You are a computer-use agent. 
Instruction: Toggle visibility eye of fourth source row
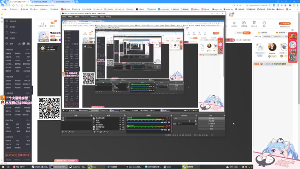click(120, 125)
